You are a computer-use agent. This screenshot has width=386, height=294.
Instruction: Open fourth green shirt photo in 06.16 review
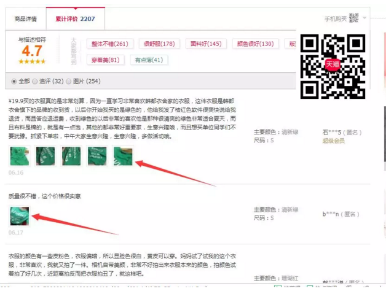pos(97,156)
